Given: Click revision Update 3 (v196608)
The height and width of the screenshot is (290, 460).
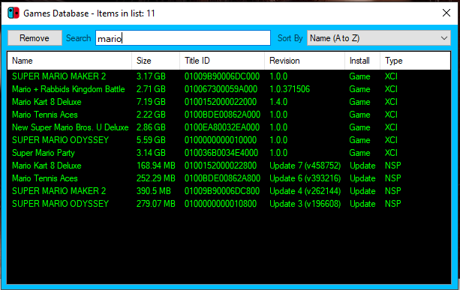Looking at the screenshot, I should coord(305,204).
